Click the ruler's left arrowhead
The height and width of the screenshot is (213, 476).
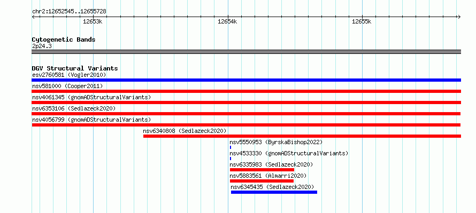coord(33,17)
